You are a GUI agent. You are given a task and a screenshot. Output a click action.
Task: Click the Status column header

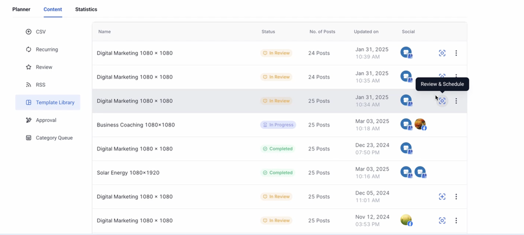268,32
